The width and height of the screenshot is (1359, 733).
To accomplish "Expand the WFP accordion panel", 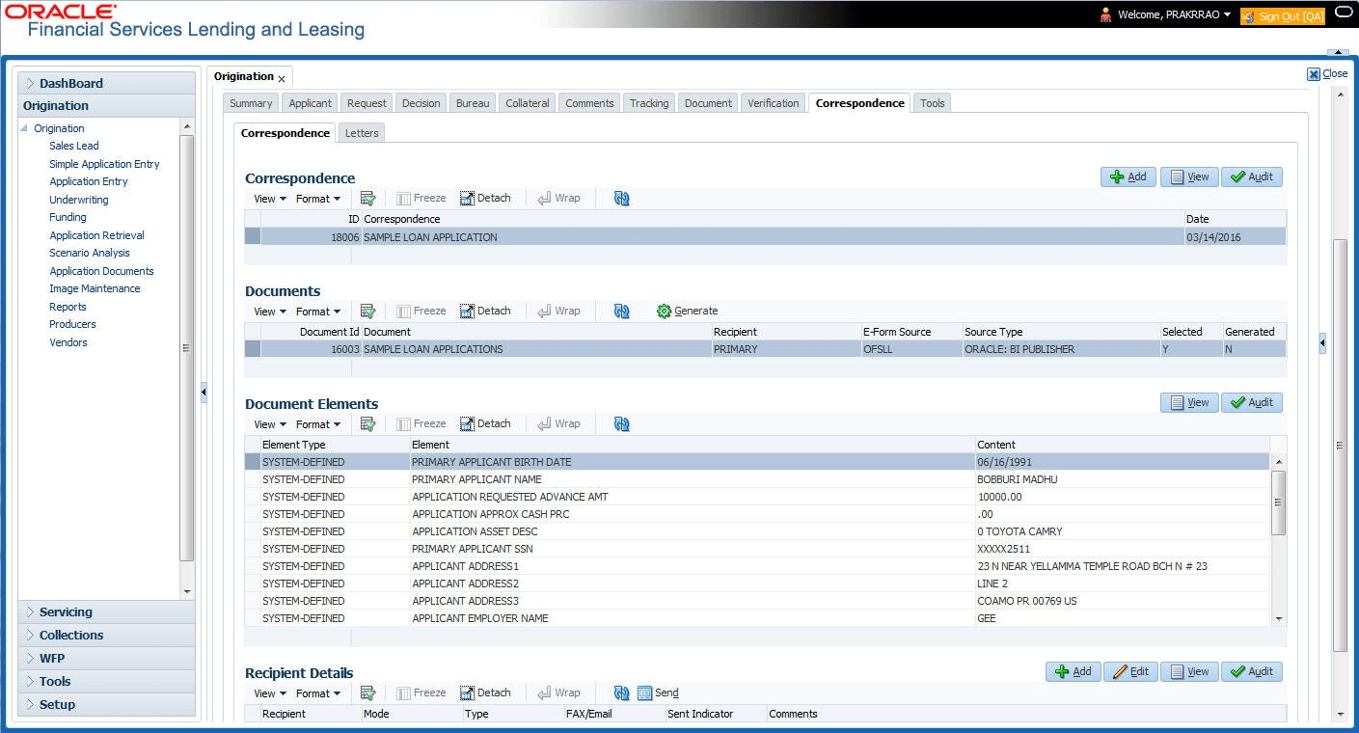I will point(106,658).
